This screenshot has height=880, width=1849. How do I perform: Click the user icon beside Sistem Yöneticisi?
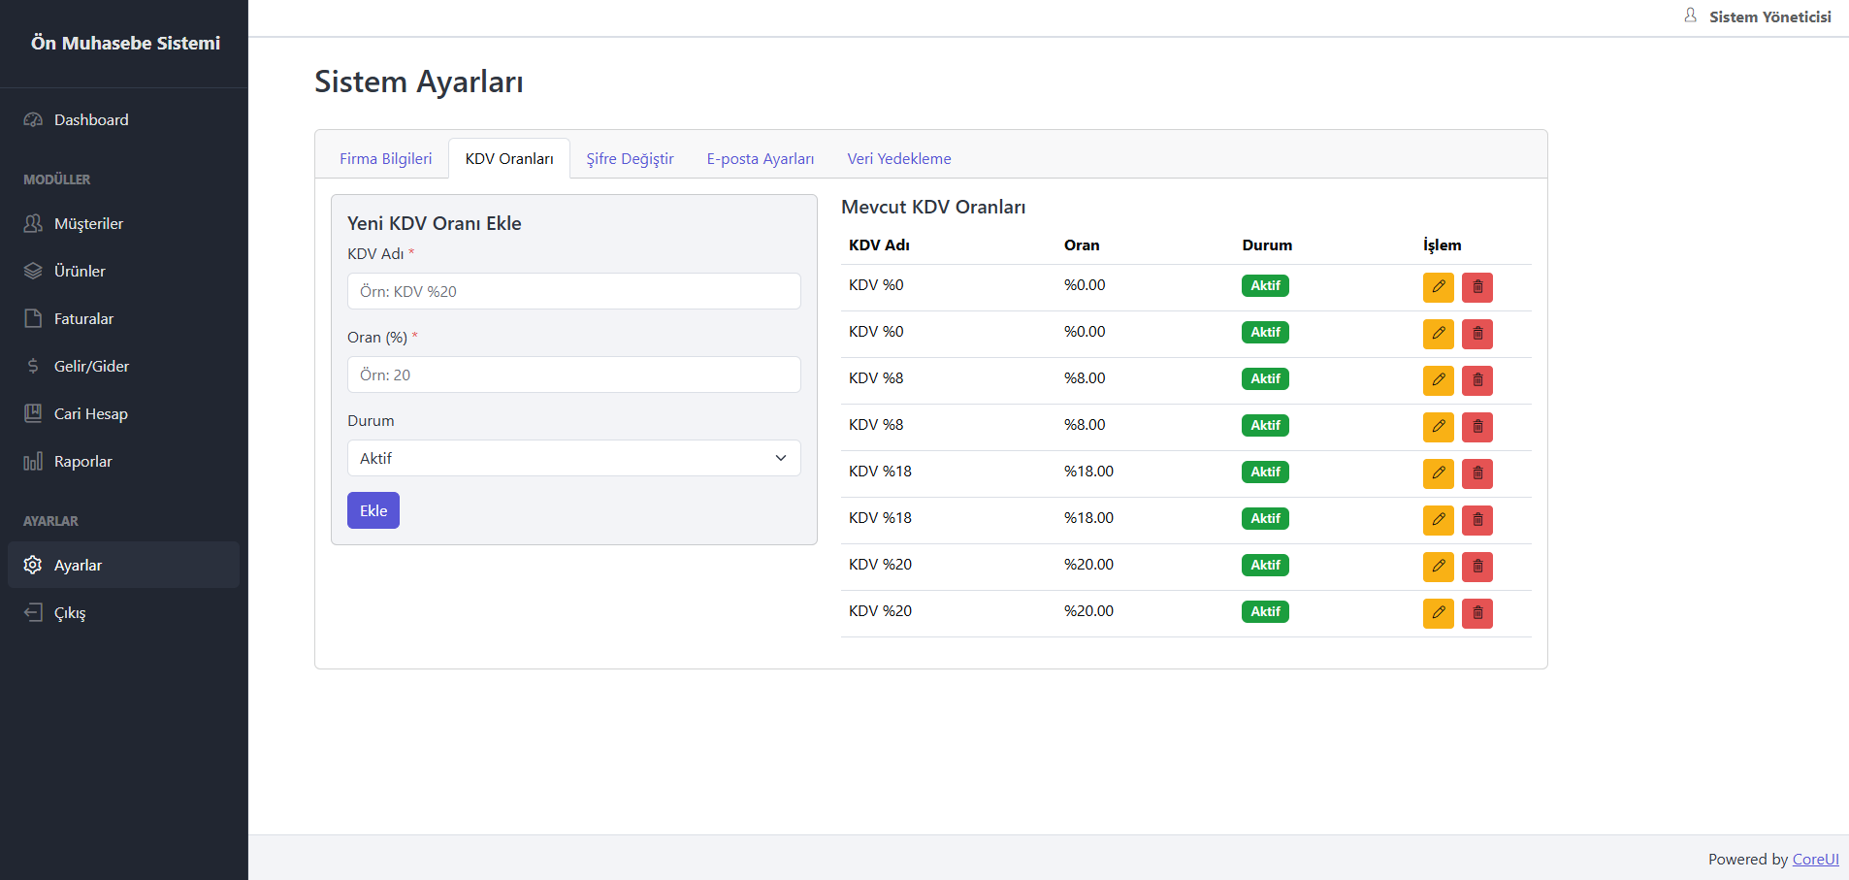point(1690,16)
